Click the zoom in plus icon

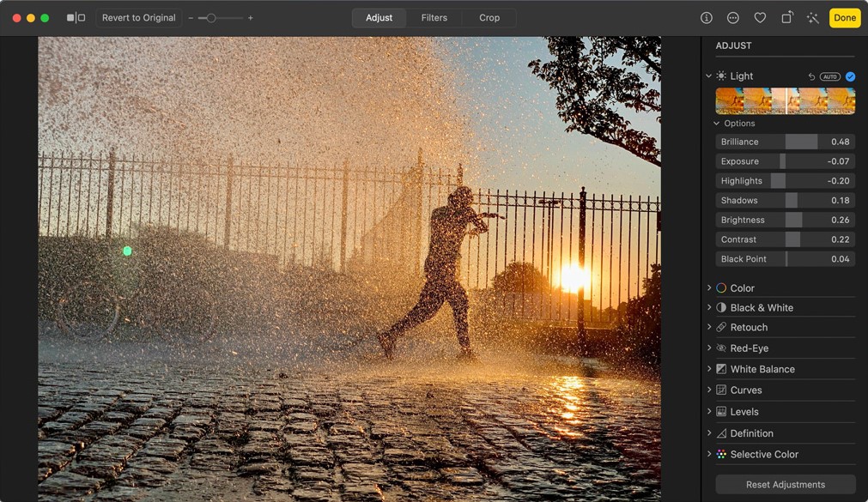tap(251, 18)
